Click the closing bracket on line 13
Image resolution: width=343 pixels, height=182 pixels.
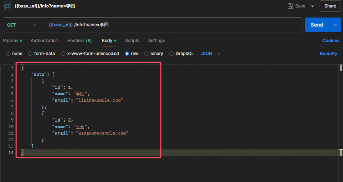pyautogui.click(x=32, y=146)
